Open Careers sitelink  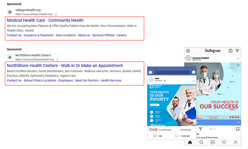click(x=122, y=35)
